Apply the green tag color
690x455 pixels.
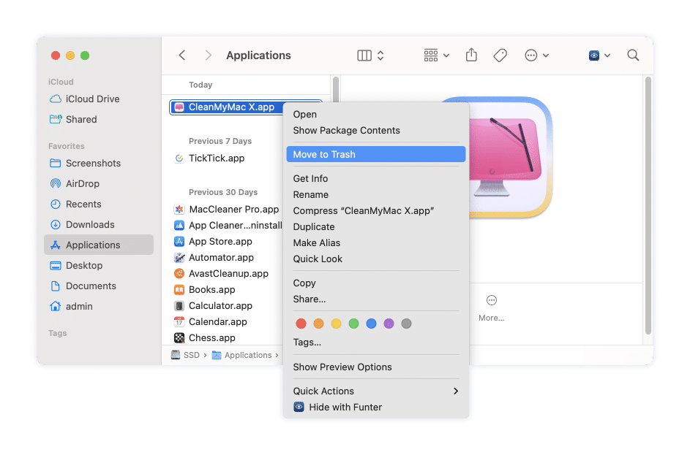pyautogui.click(x=354, y=324)
